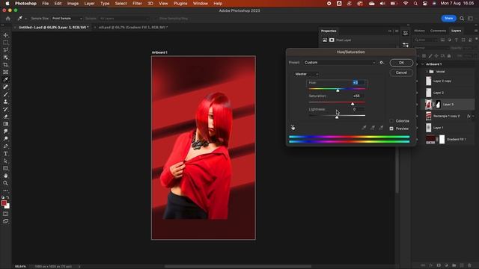Select the Hand tool
This screenshot has height=269, width=479.
[5, 176]
